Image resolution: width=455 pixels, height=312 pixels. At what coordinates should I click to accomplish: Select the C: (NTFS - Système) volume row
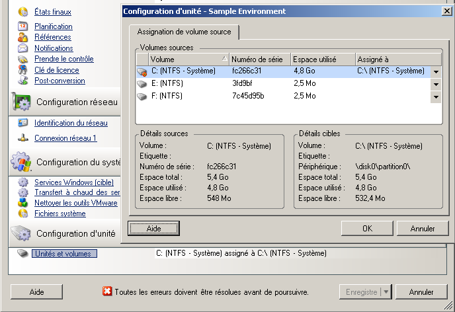tap(289, 71)
